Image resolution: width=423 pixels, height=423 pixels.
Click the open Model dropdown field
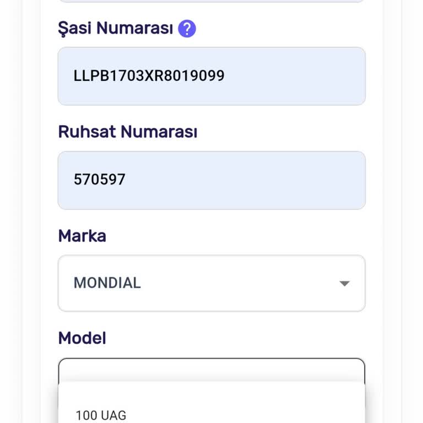click(211, 369)
